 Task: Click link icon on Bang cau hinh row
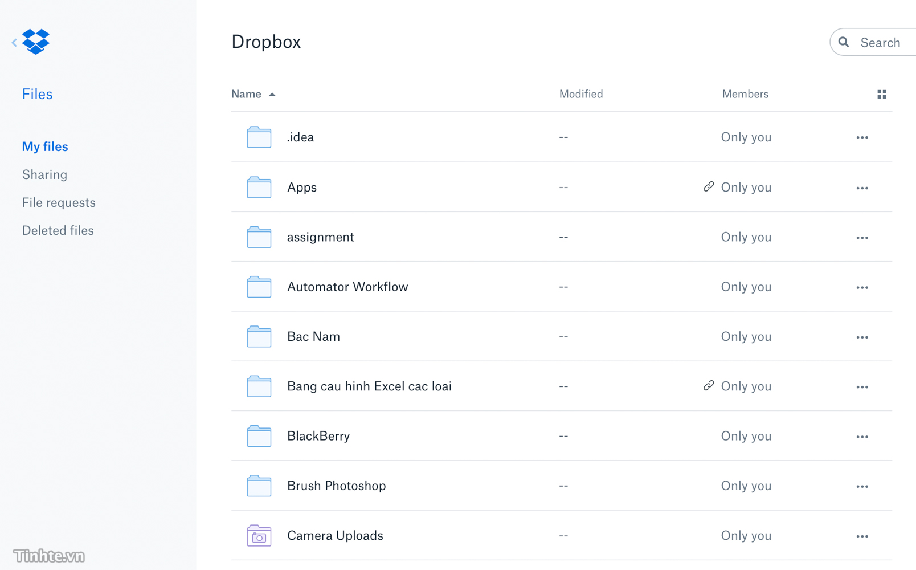pyautogui.click(x=708, y=385)
